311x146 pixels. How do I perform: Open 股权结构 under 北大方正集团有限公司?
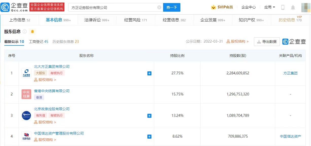[x=45, y=80]
